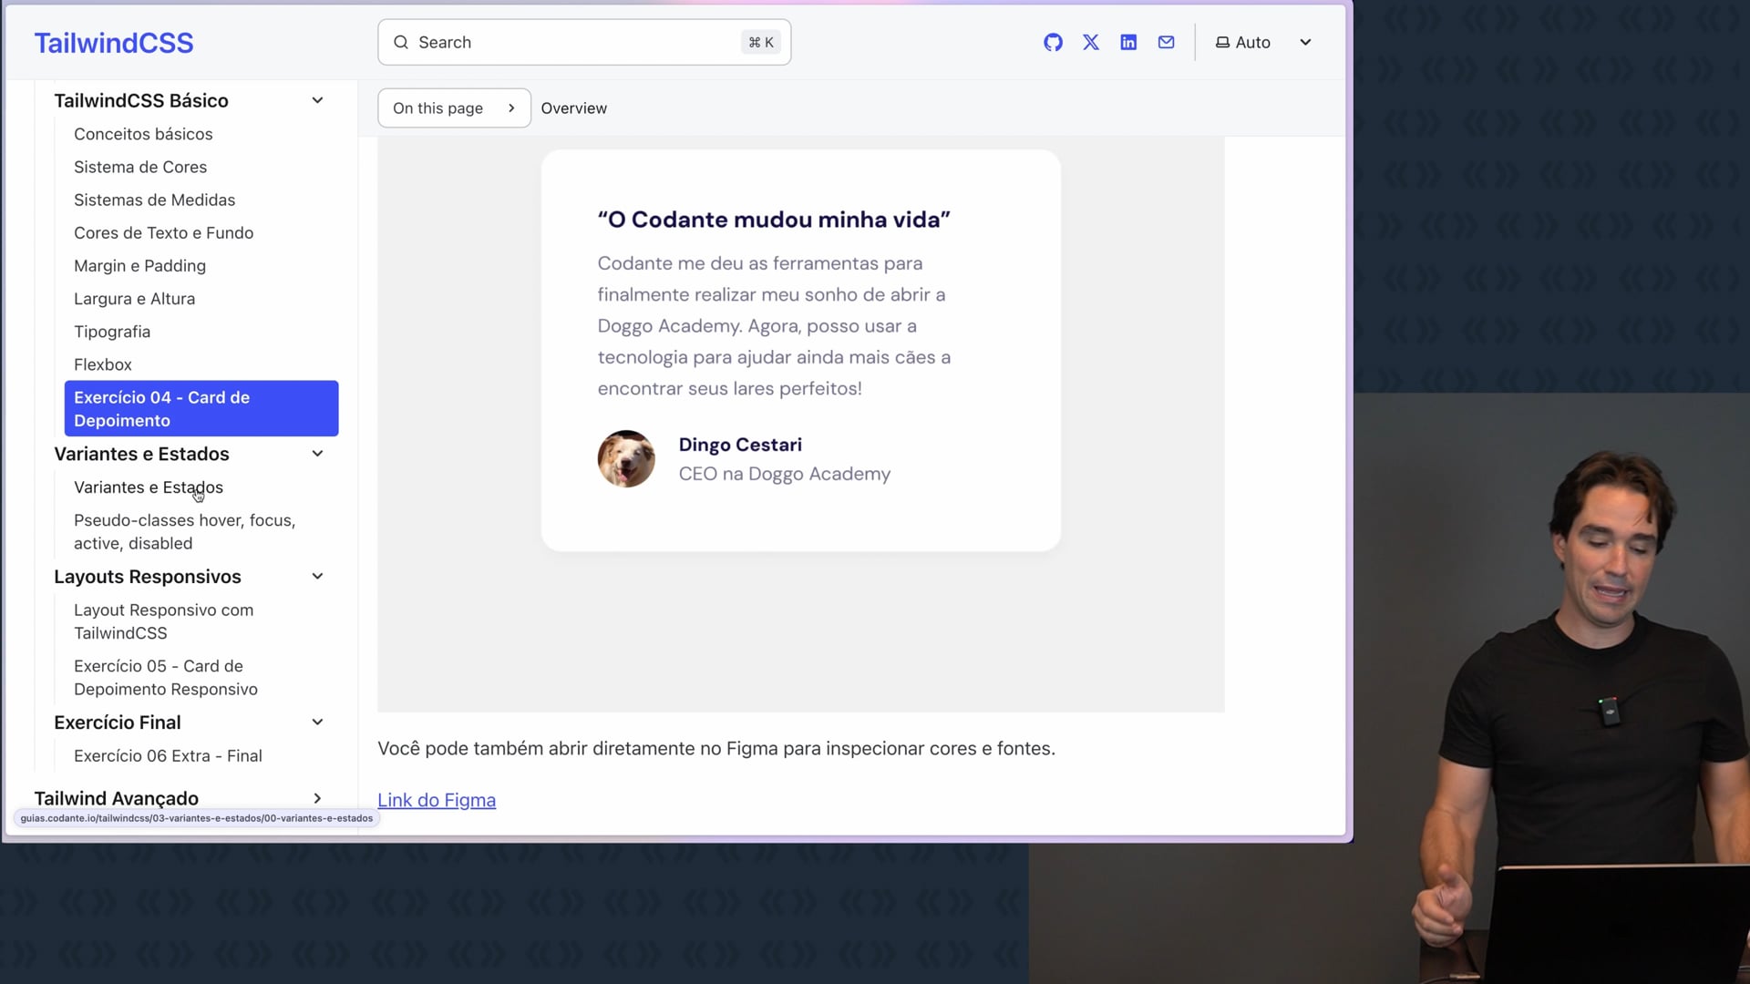This screenshot has height=984, width=1750.
Task: Collapse the Layouts Responsivos section
Action: click(x=317, y=577)
